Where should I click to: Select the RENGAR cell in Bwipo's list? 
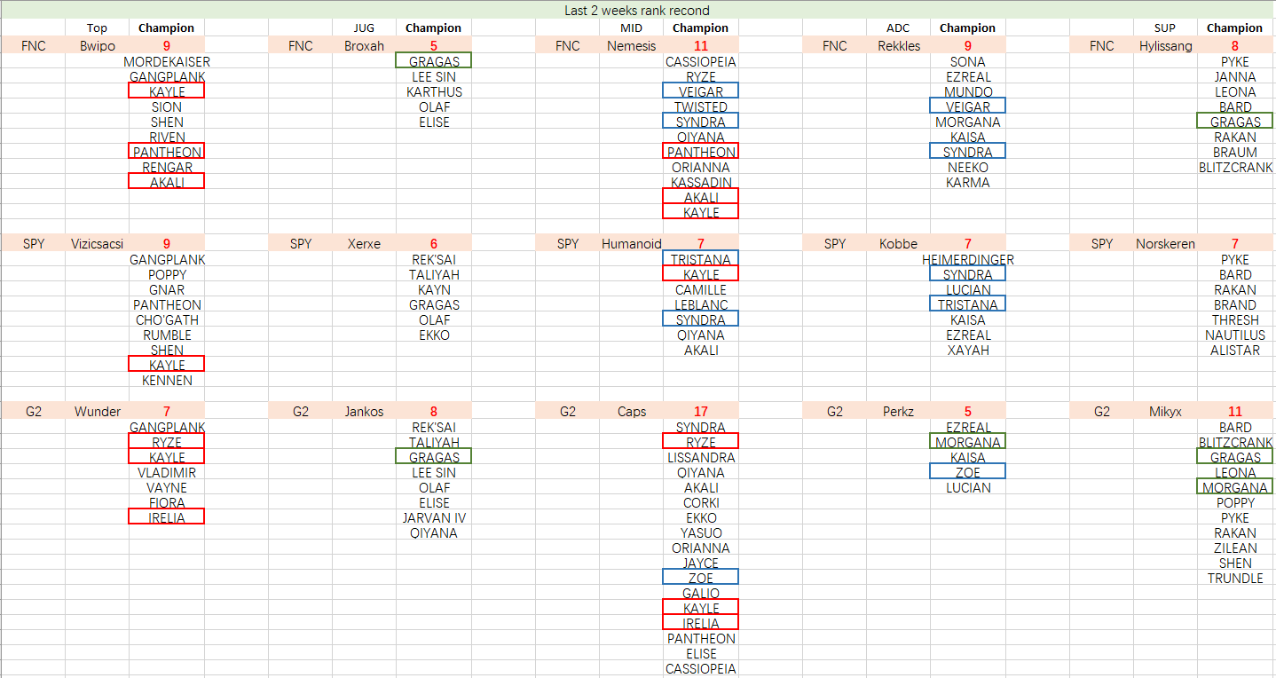(x=167, y=168)
